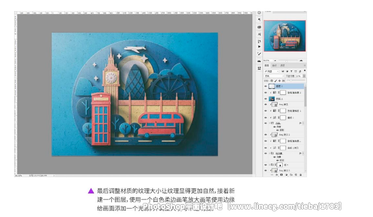This screenshot has width=373, height=217.
Task: Filter layers by pixel layers icon
Action: tap(283, 71)
